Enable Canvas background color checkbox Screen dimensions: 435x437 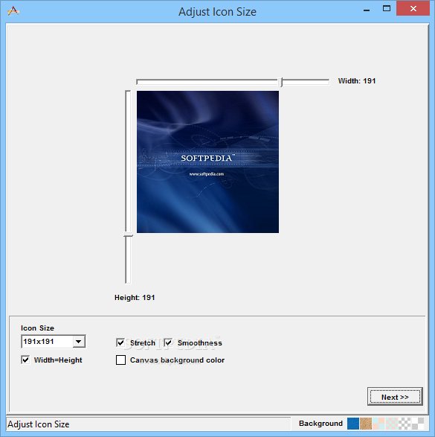(120, 360)
